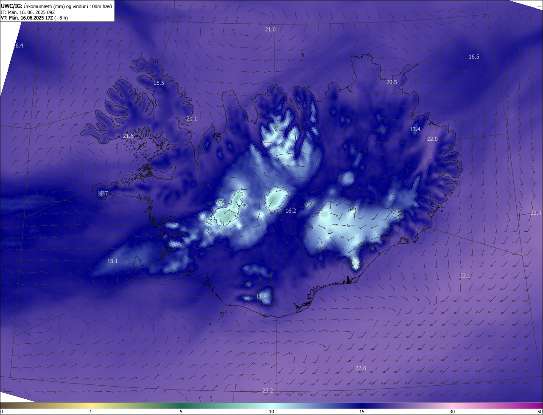Click the 13.4 value label
543x415 pixels.
coord(415,129)
